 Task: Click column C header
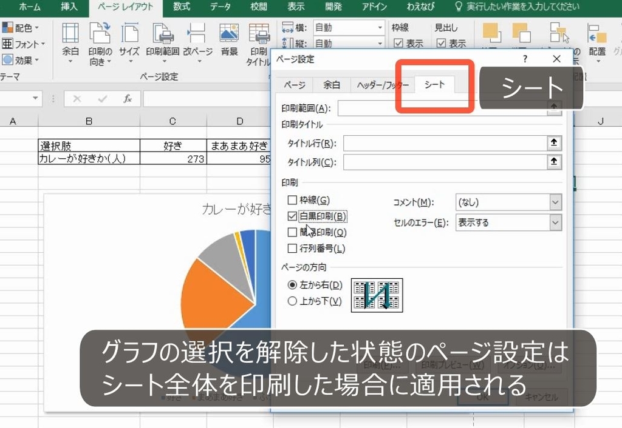(173, 121)
